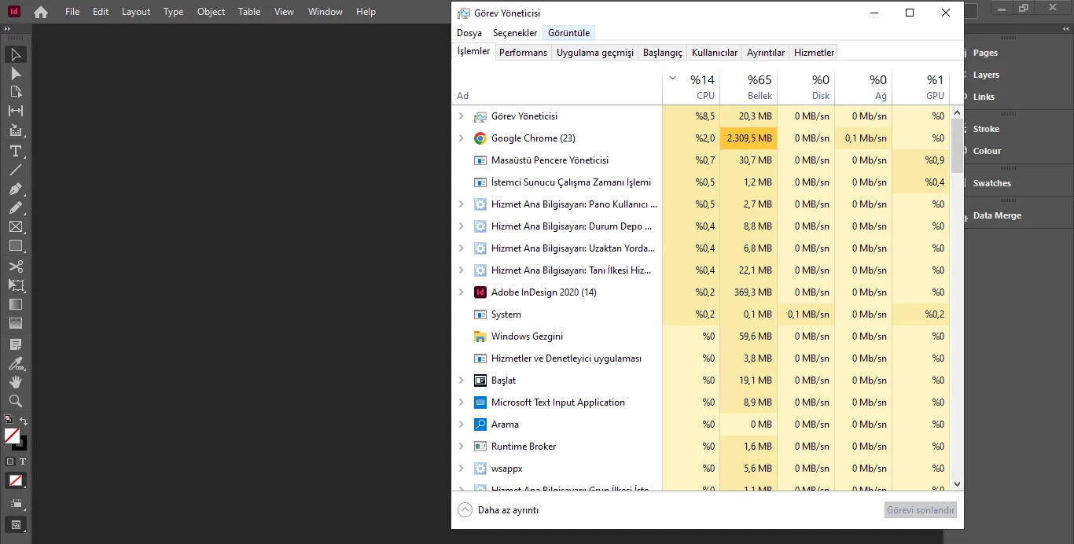
Task: Set formatting affects text
Action: 23,461
